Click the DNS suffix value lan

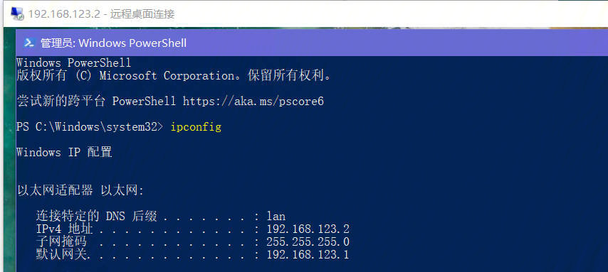click(x=276, y=216)
